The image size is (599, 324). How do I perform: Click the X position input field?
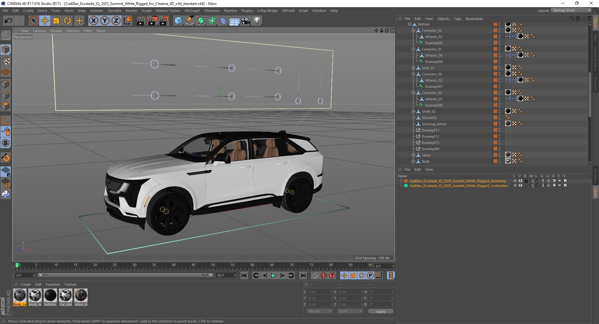coord(320,292)
